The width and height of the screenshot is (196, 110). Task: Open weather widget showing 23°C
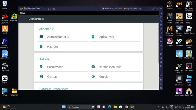(9, 107)
